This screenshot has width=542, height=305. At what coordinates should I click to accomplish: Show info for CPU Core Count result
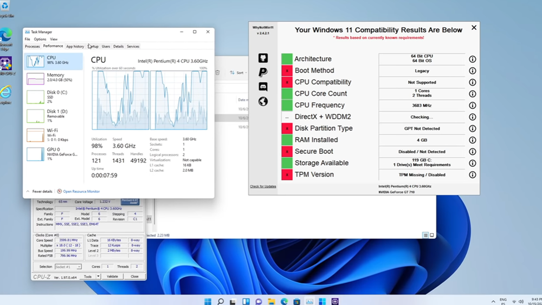(x=472, y=94)
